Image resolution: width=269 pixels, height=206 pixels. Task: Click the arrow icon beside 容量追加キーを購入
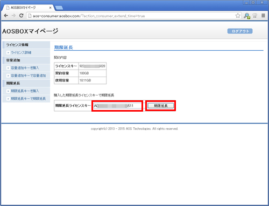(8, 68)
